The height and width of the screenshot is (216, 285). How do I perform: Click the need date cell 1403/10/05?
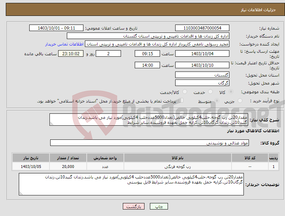pos(31,167)
